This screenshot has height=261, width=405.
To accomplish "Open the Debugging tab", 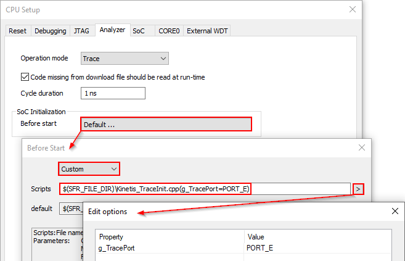I will coord(50,31).
